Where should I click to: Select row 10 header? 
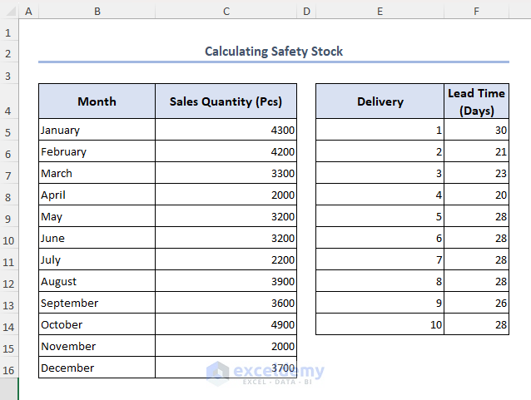click(9, 239)
